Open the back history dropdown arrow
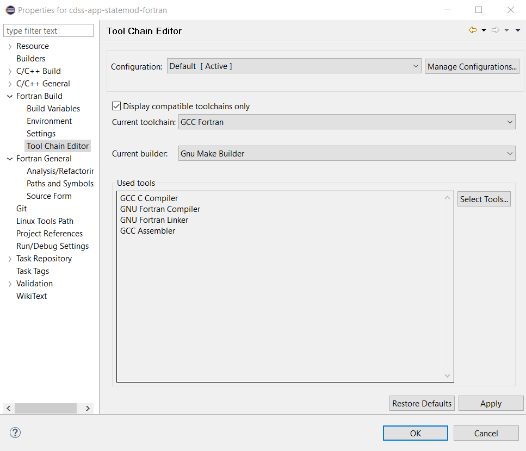Image resolution: width=526 pixels, height=451 pixels. pyautogui.click(x=484, y=30)
